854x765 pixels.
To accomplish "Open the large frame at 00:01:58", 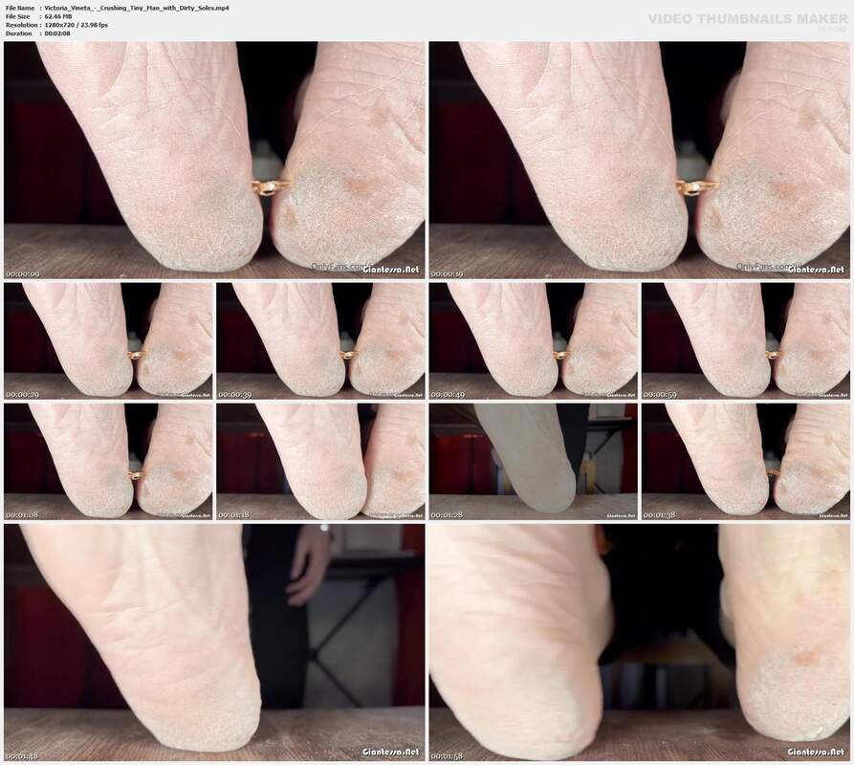I will tap(640, 643).
